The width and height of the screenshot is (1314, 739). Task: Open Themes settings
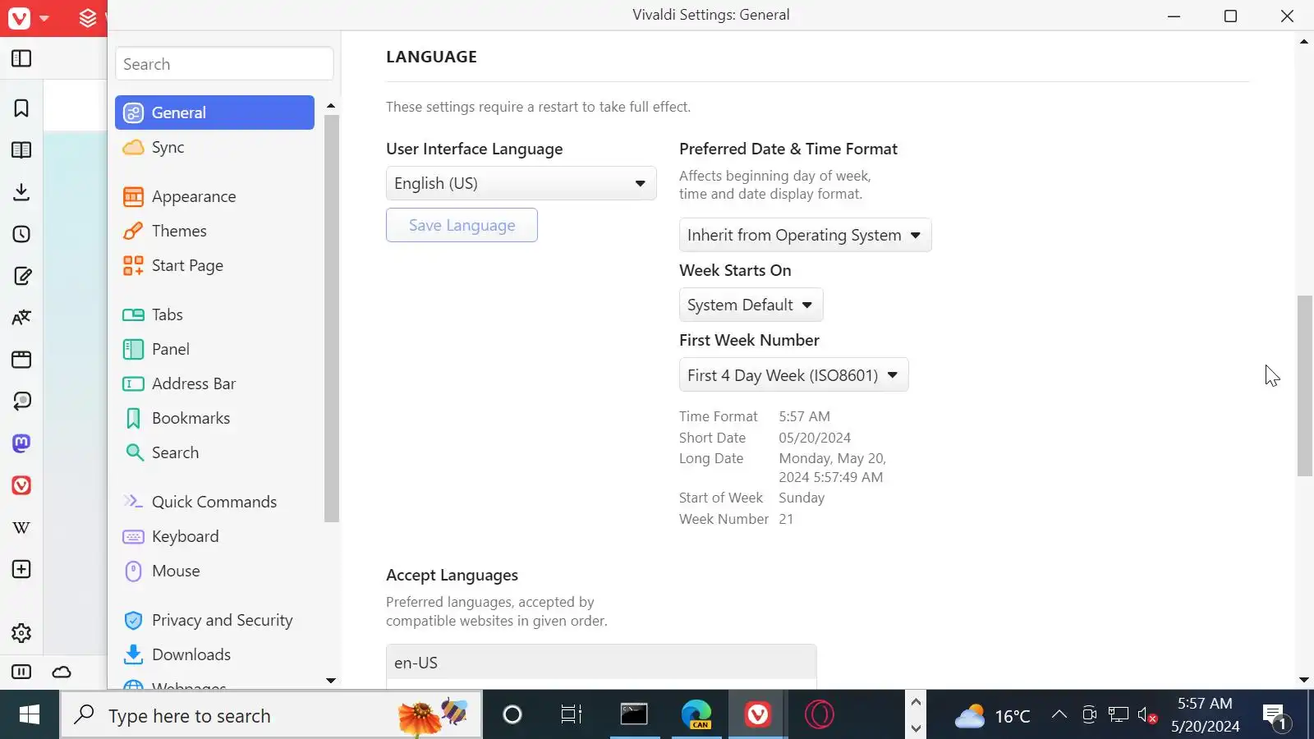click(214, 231)
